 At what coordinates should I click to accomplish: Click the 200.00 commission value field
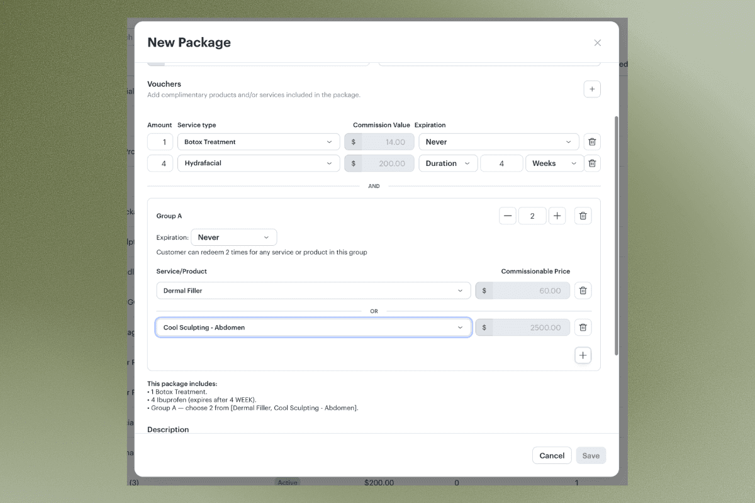point(379,163)
